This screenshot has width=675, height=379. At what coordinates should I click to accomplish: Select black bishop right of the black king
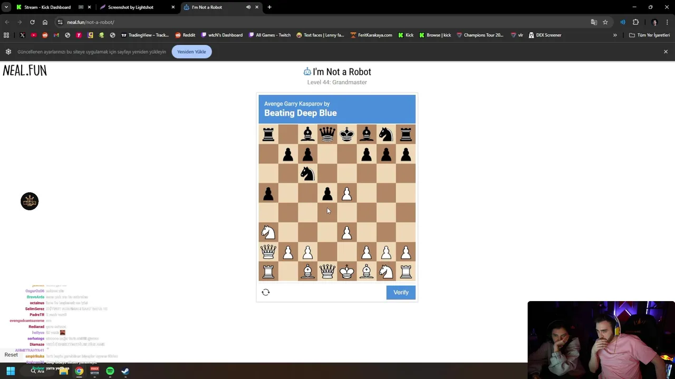[367, 135]
